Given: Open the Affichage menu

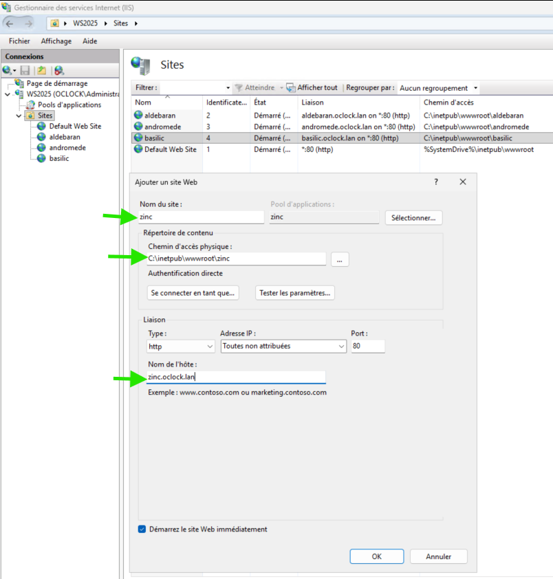Looking at the screenshot, I should (x=56, y=41).
